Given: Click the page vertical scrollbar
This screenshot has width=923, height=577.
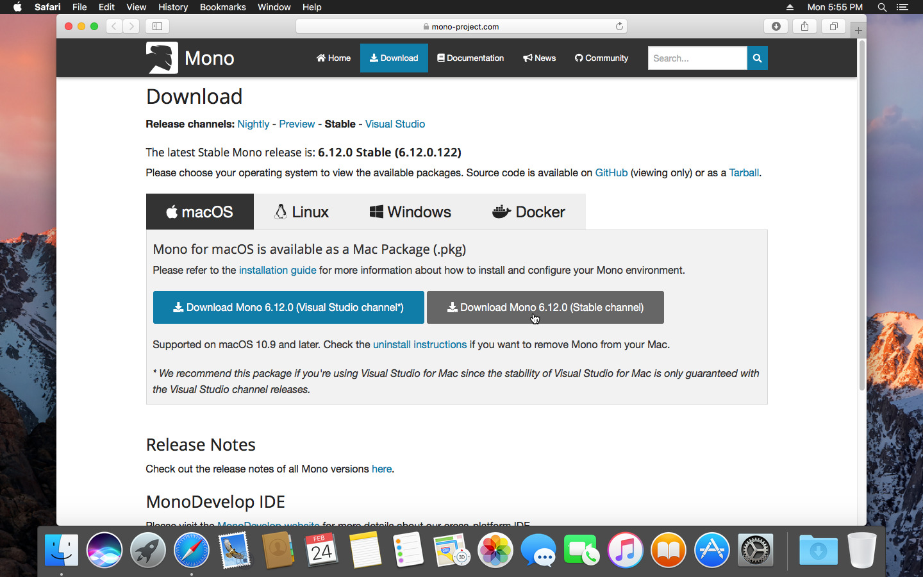Looking at the screenshot, I should coord(861,218).
